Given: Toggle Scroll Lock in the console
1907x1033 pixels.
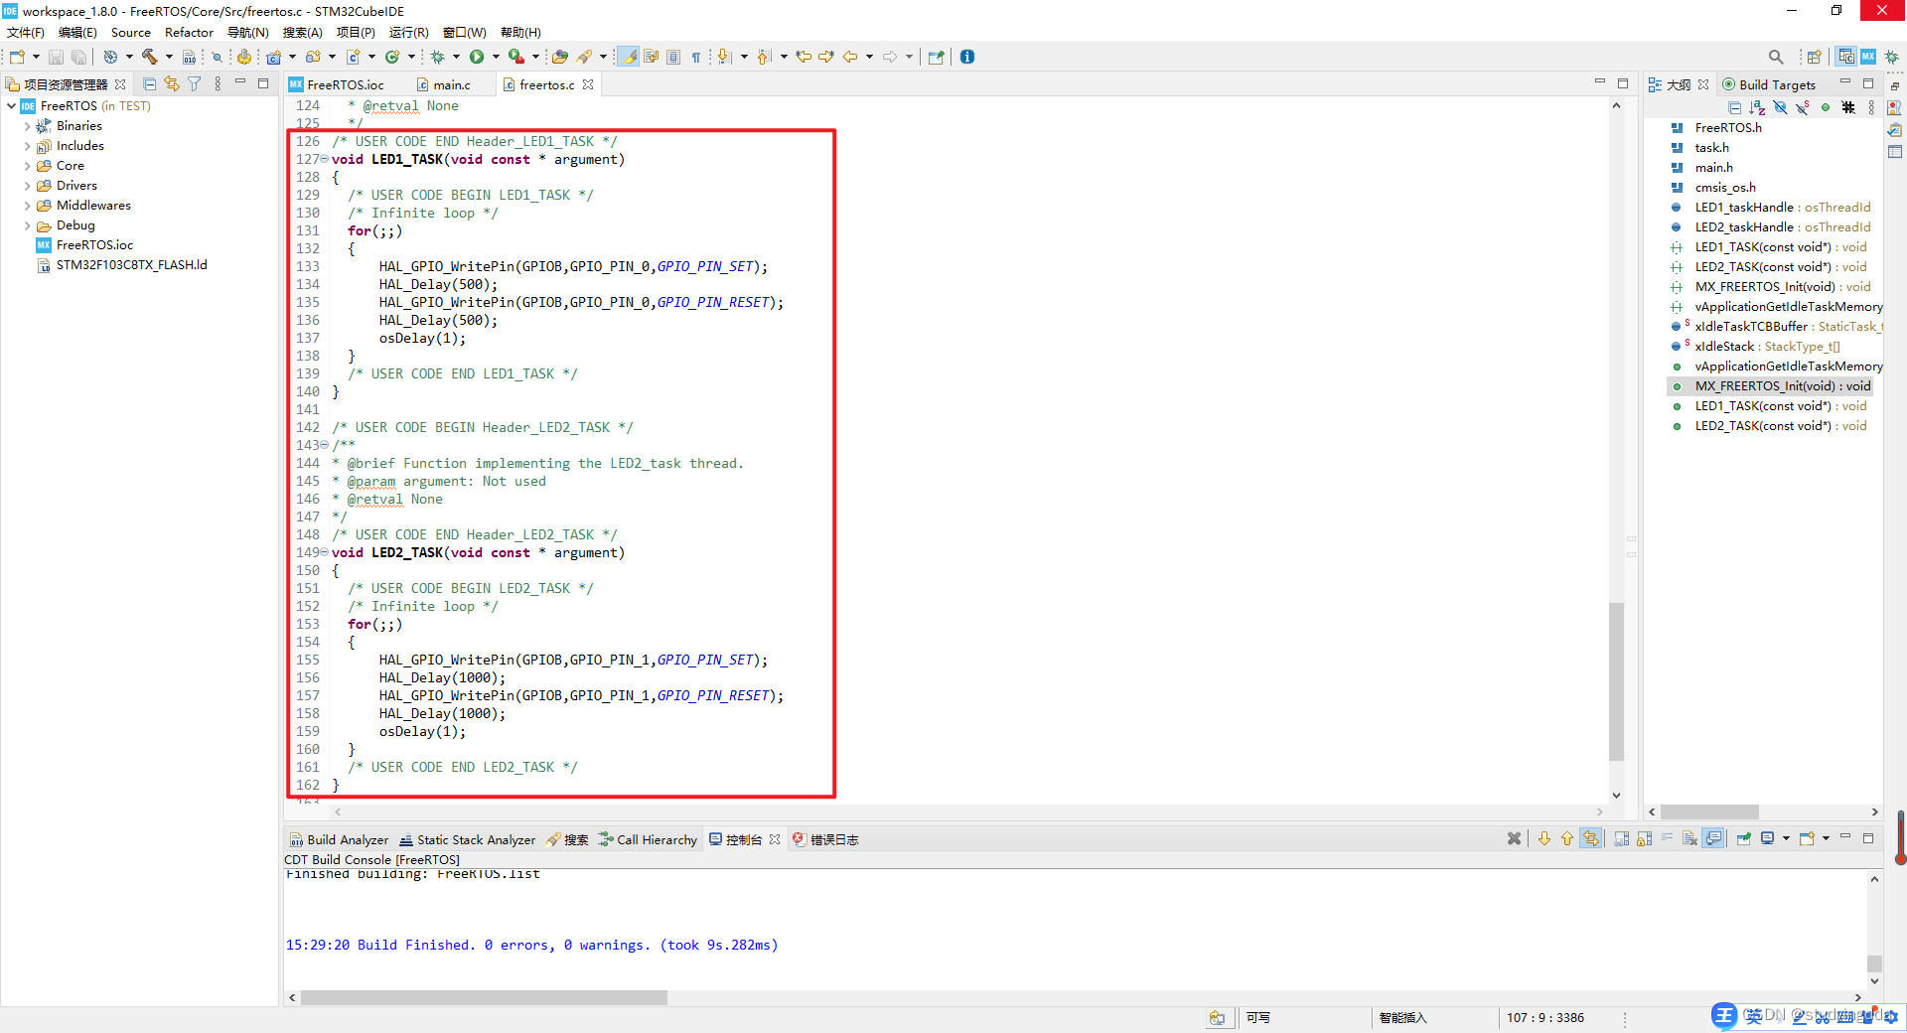Looking at the screenshot, I should coord(1642,838).
